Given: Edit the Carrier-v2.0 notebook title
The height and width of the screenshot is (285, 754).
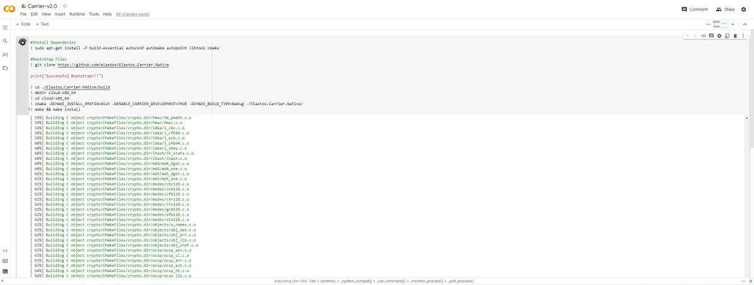Looking at the screenshot, I should (x=43, y=6).
